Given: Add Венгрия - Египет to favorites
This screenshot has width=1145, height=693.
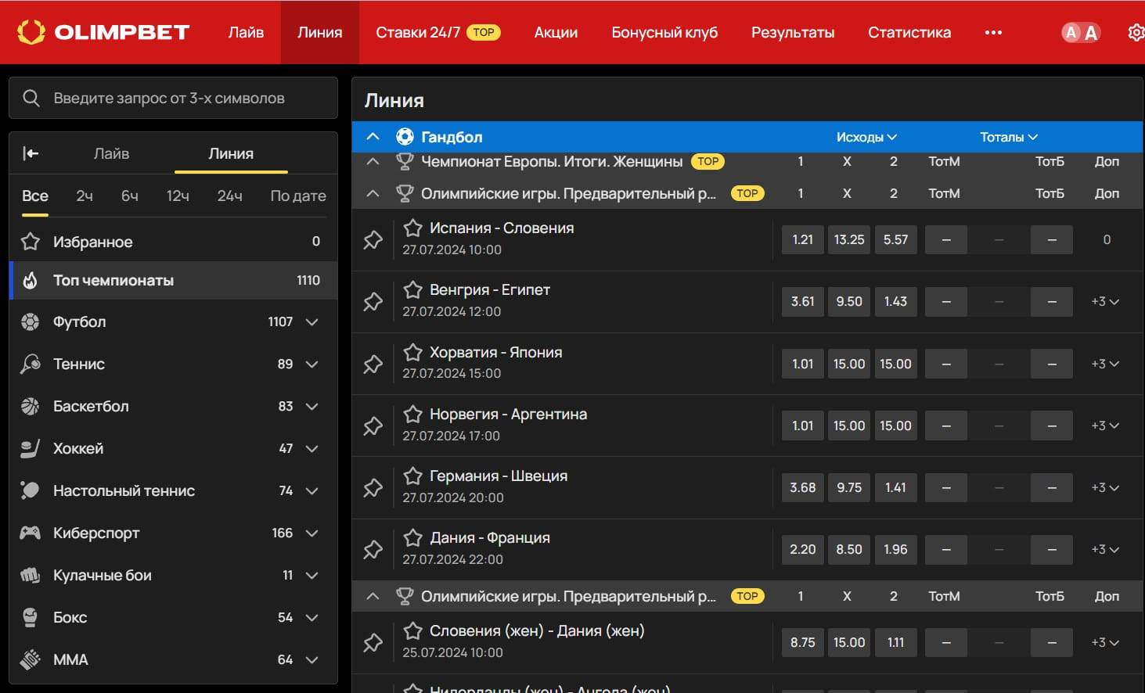Looking at the screenshot, I should (x=412, y=290).
